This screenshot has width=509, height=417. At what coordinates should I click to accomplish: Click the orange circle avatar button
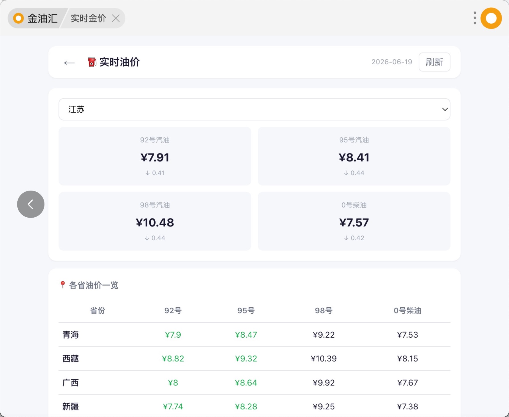coord(491,18)
